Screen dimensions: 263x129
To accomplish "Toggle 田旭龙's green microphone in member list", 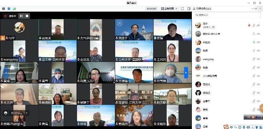I will [x=254, y=42].
